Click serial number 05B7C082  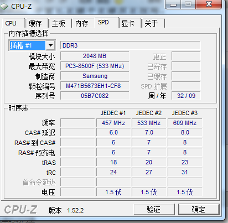click(x=95, y=96)
